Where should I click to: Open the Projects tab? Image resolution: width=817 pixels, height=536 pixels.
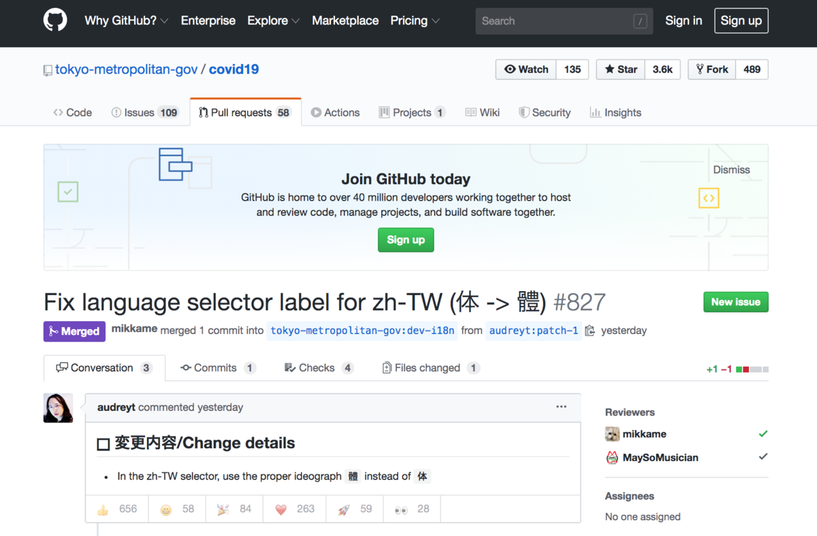pos(412,112)
